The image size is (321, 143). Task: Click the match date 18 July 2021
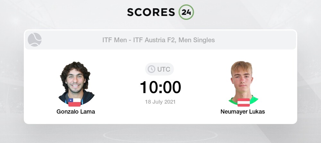(x=160, y=102)
